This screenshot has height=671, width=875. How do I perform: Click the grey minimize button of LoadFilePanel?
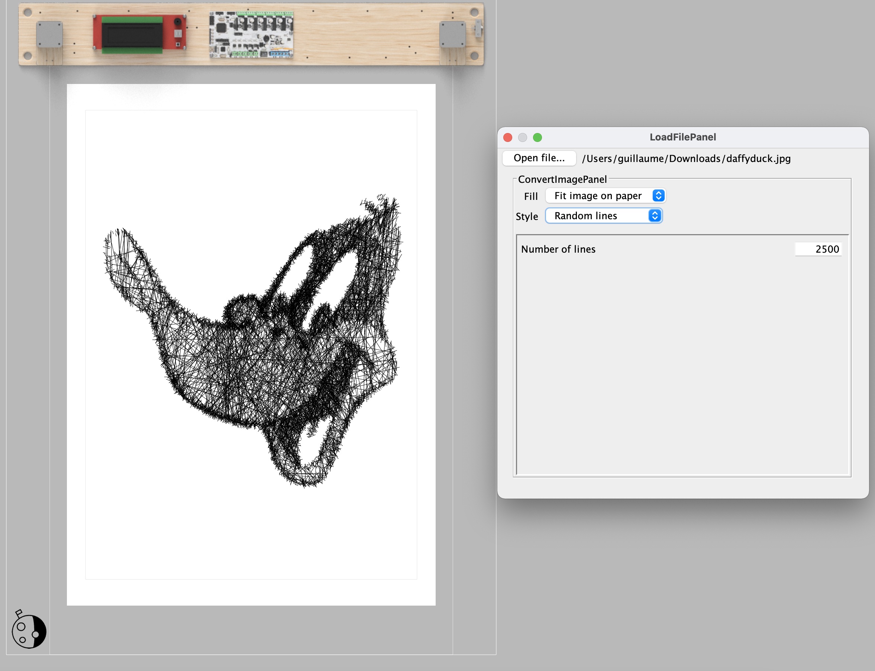point(523,137)
